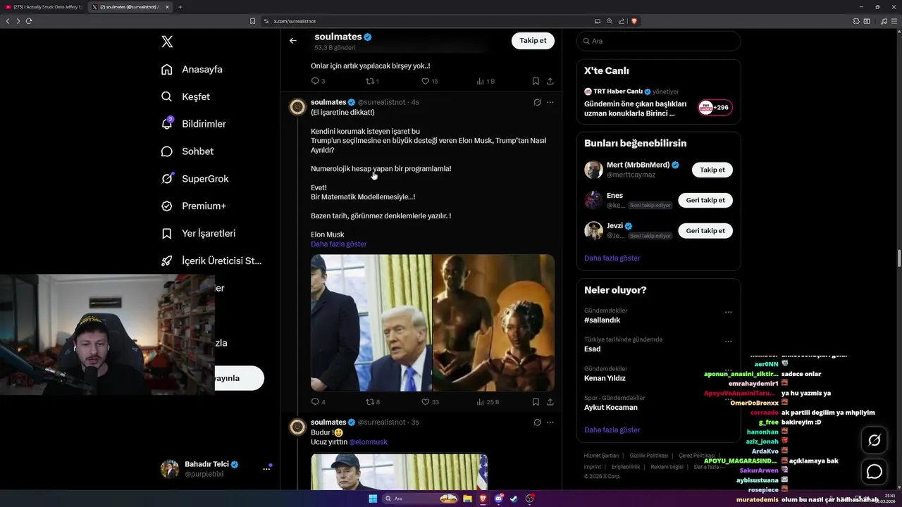Screen dimensions: 902x507
Task: Click Grok icon on 'Budur !' post
Action: click(x=537, y=423)
